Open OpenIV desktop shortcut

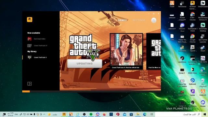coord(192,48)
